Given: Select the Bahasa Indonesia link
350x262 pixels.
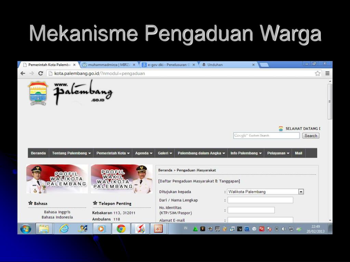Looking at the screenshot, I should [x=57, y=217].
